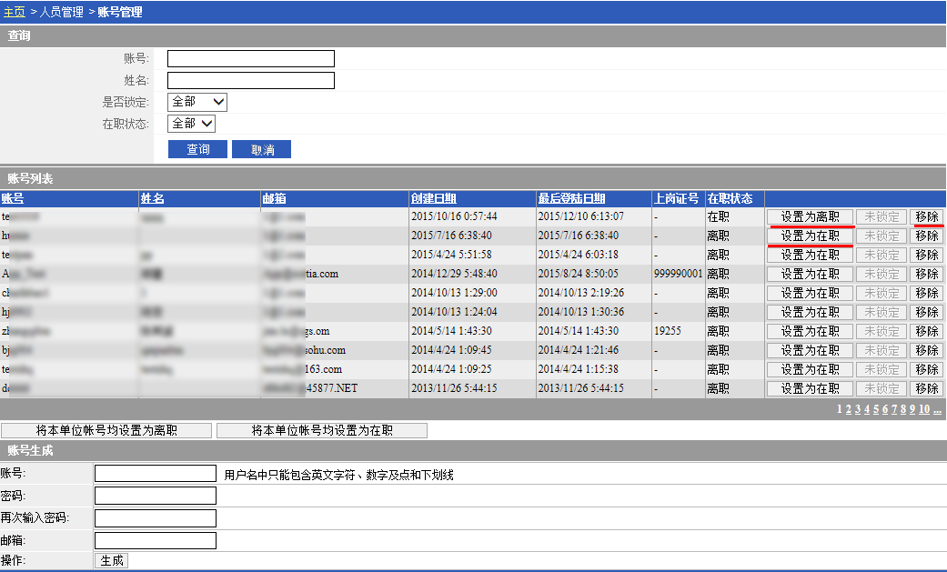The height and width of the screenshot is (572, 947).
Task: Click 设置为在职 for account with 上岗证号 999990001
Action: (x=810, y=275)
